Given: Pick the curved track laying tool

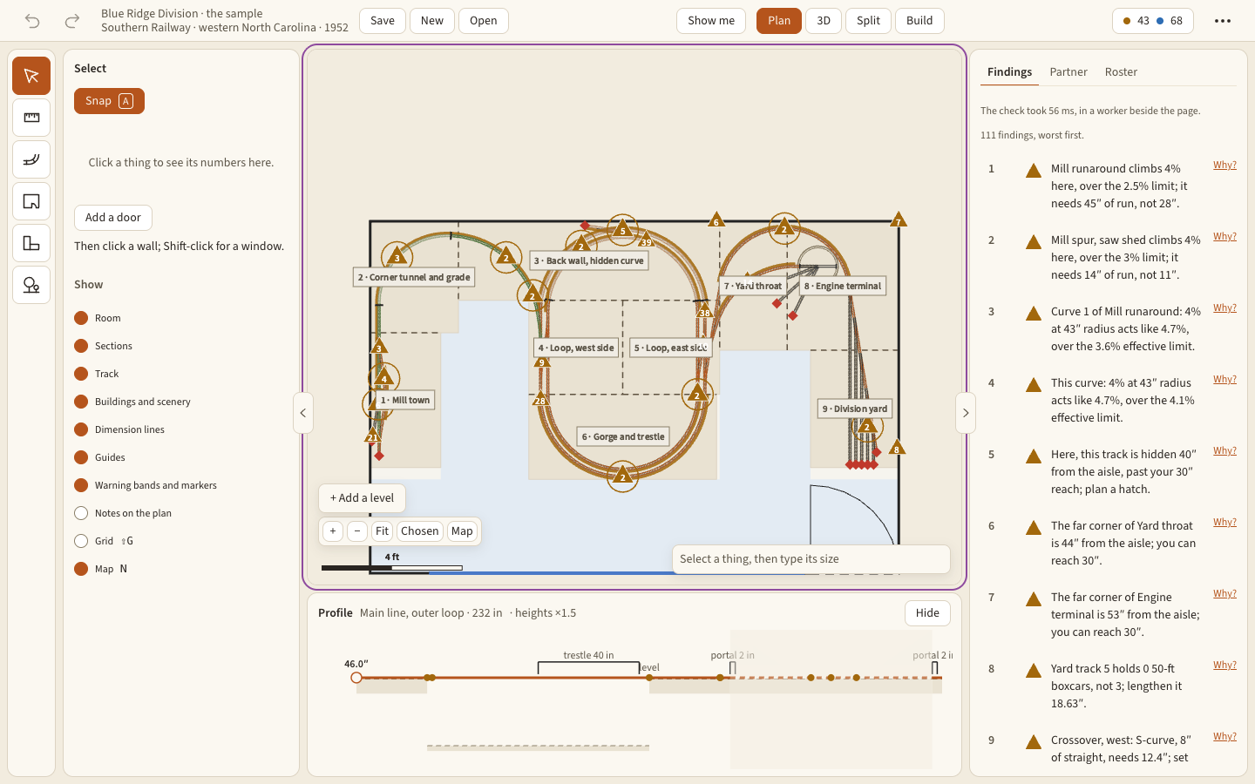Looking at the screenshot, I should tap(31, 159).
